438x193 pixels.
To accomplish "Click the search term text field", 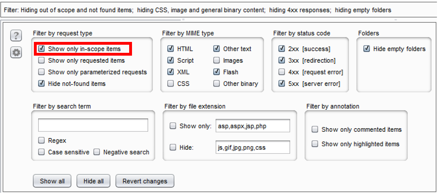I will [93, 125].
